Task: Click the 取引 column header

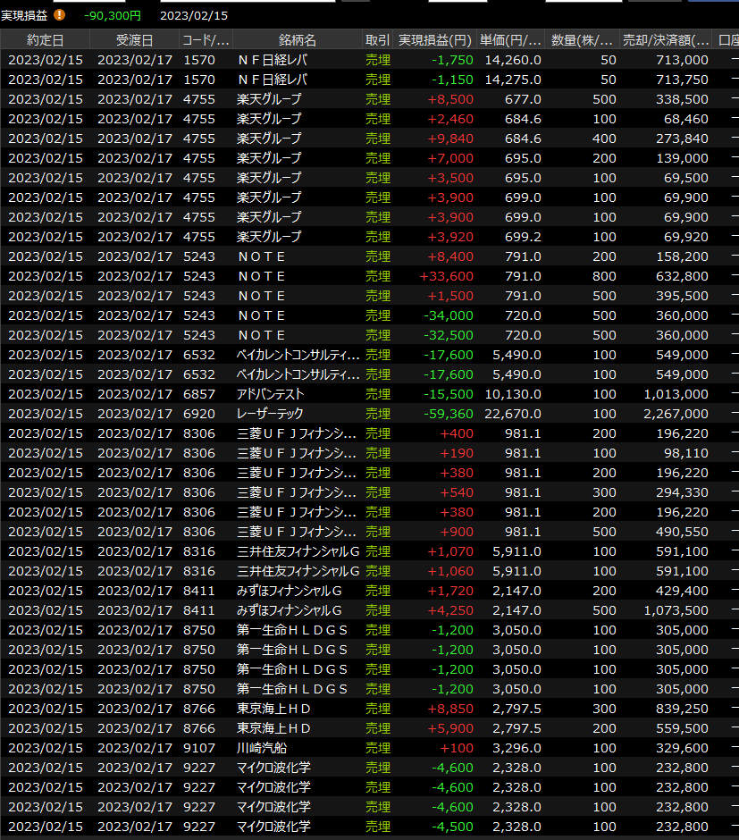Action: 377,40
